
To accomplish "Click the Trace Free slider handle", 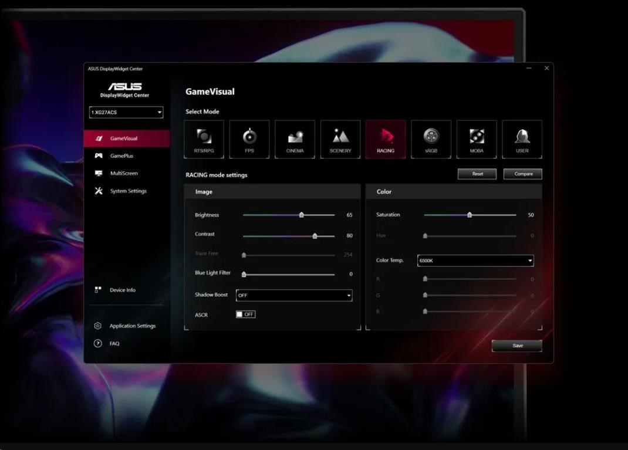I will point(244,255).
